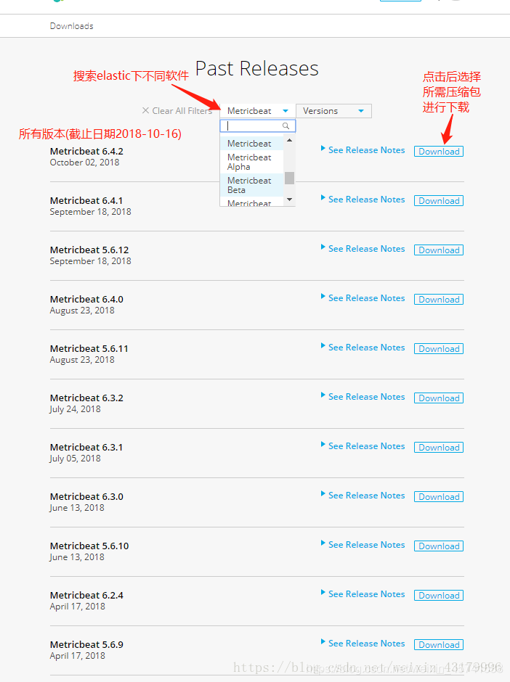This screenshot has width=510, height=682.
Task: Click the Metricbeat 6.3.1 title text
Action: coord(86,447)
